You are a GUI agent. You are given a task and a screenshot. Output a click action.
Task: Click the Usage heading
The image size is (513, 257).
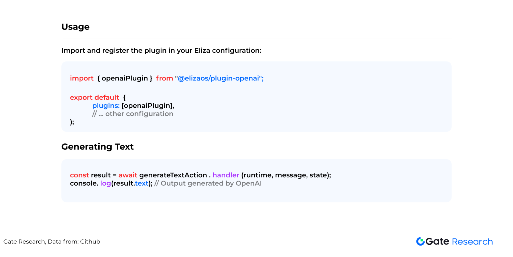coord(75,27)
